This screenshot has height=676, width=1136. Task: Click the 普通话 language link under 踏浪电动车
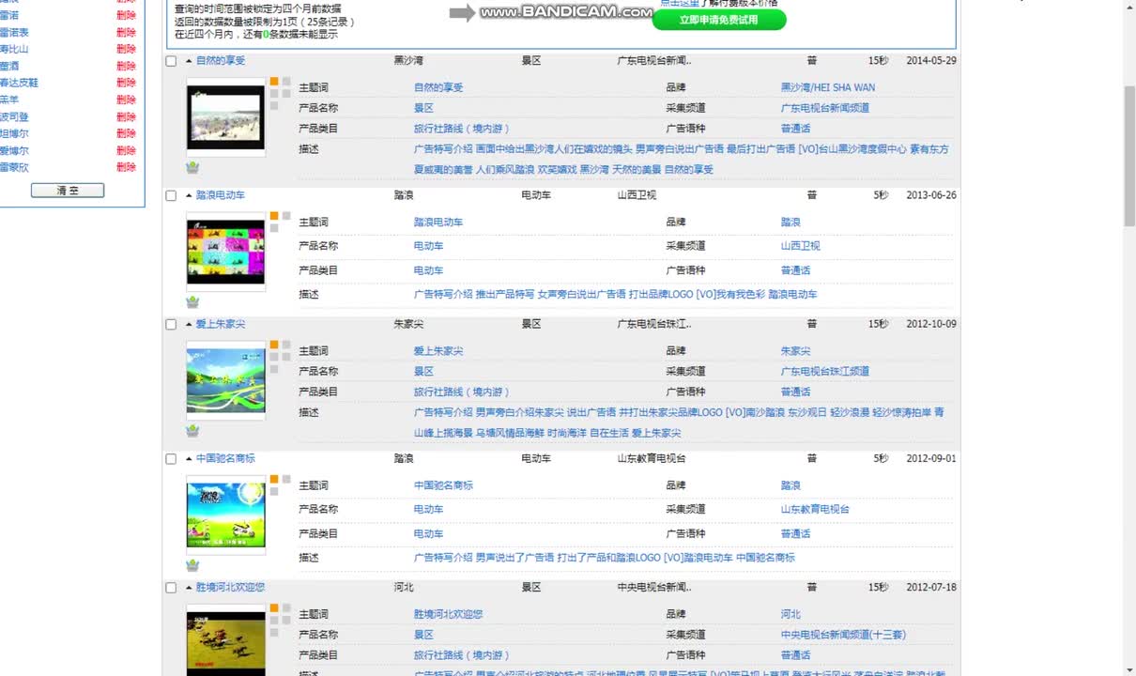(x=795, y=270)
